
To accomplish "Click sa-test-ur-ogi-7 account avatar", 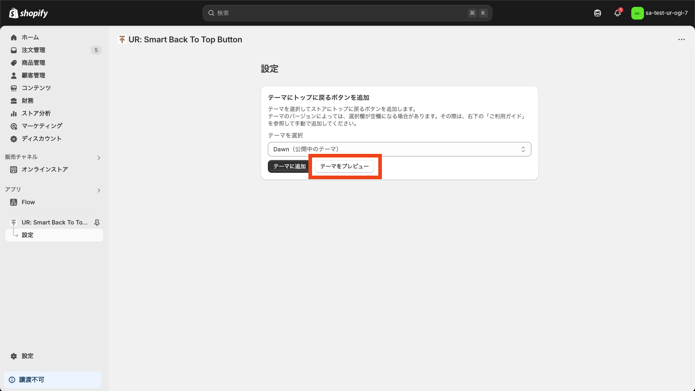I will tap(637, 13).
